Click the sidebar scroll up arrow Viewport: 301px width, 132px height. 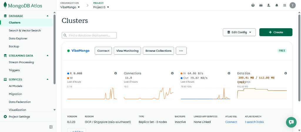[x=54, y=13]
